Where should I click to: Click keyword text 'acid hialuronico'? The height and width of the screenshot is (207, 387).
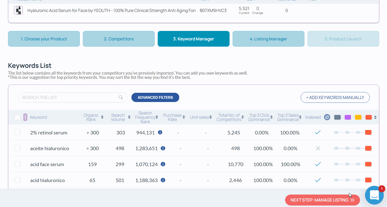(x=48, y=180)
